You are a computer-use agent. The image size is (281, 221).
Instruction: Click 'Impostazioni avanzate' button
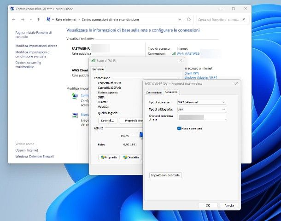point(165,175)
